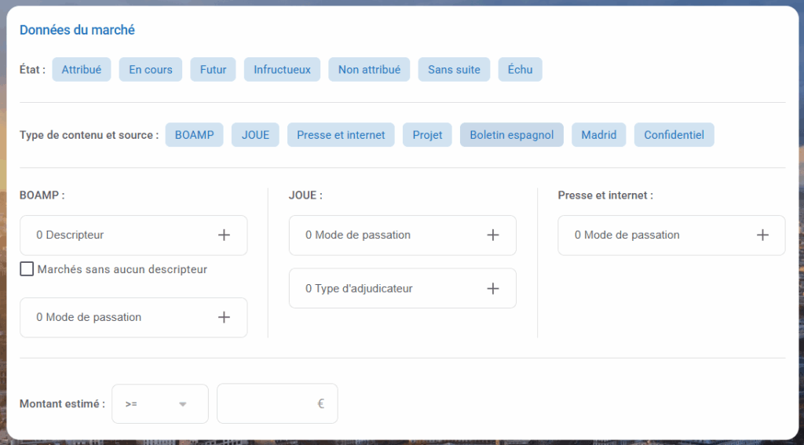
Task: Toggle the En cours state filter
Action: coord(151,69)
